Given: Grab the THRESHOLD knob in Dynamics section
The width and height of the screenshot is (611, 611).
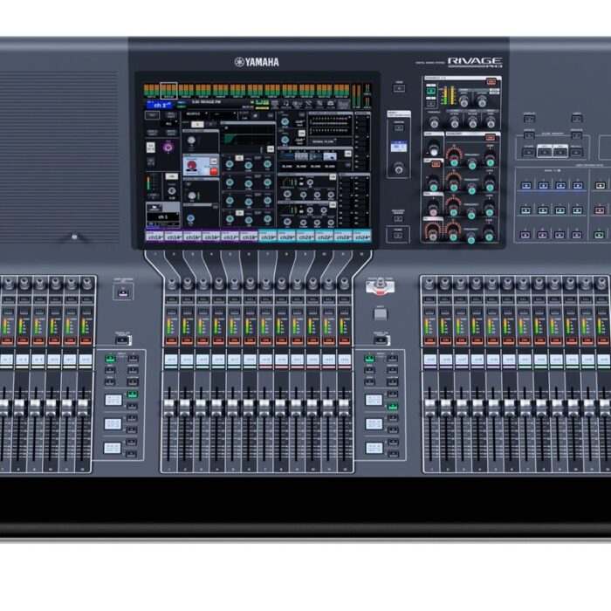Looking at the screenshot, I should 434,123.
